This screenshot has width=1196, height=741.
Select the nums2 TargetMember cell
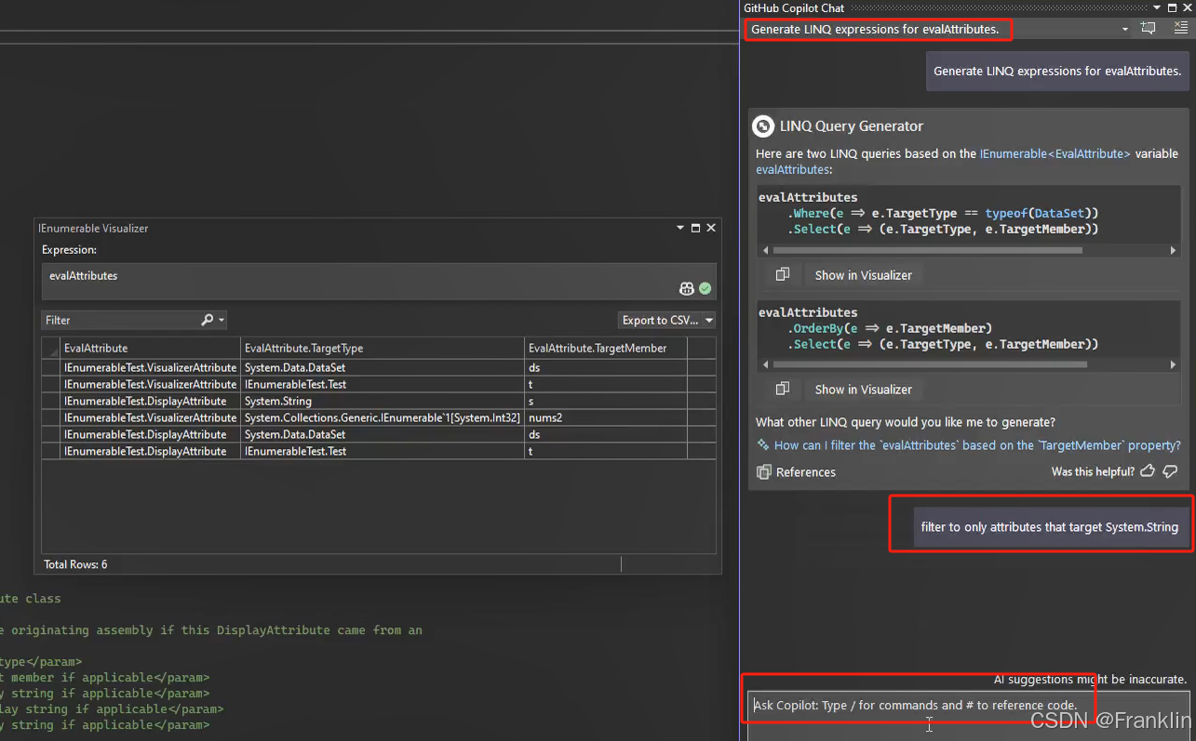pyautogui.click(x=606, y=417)
